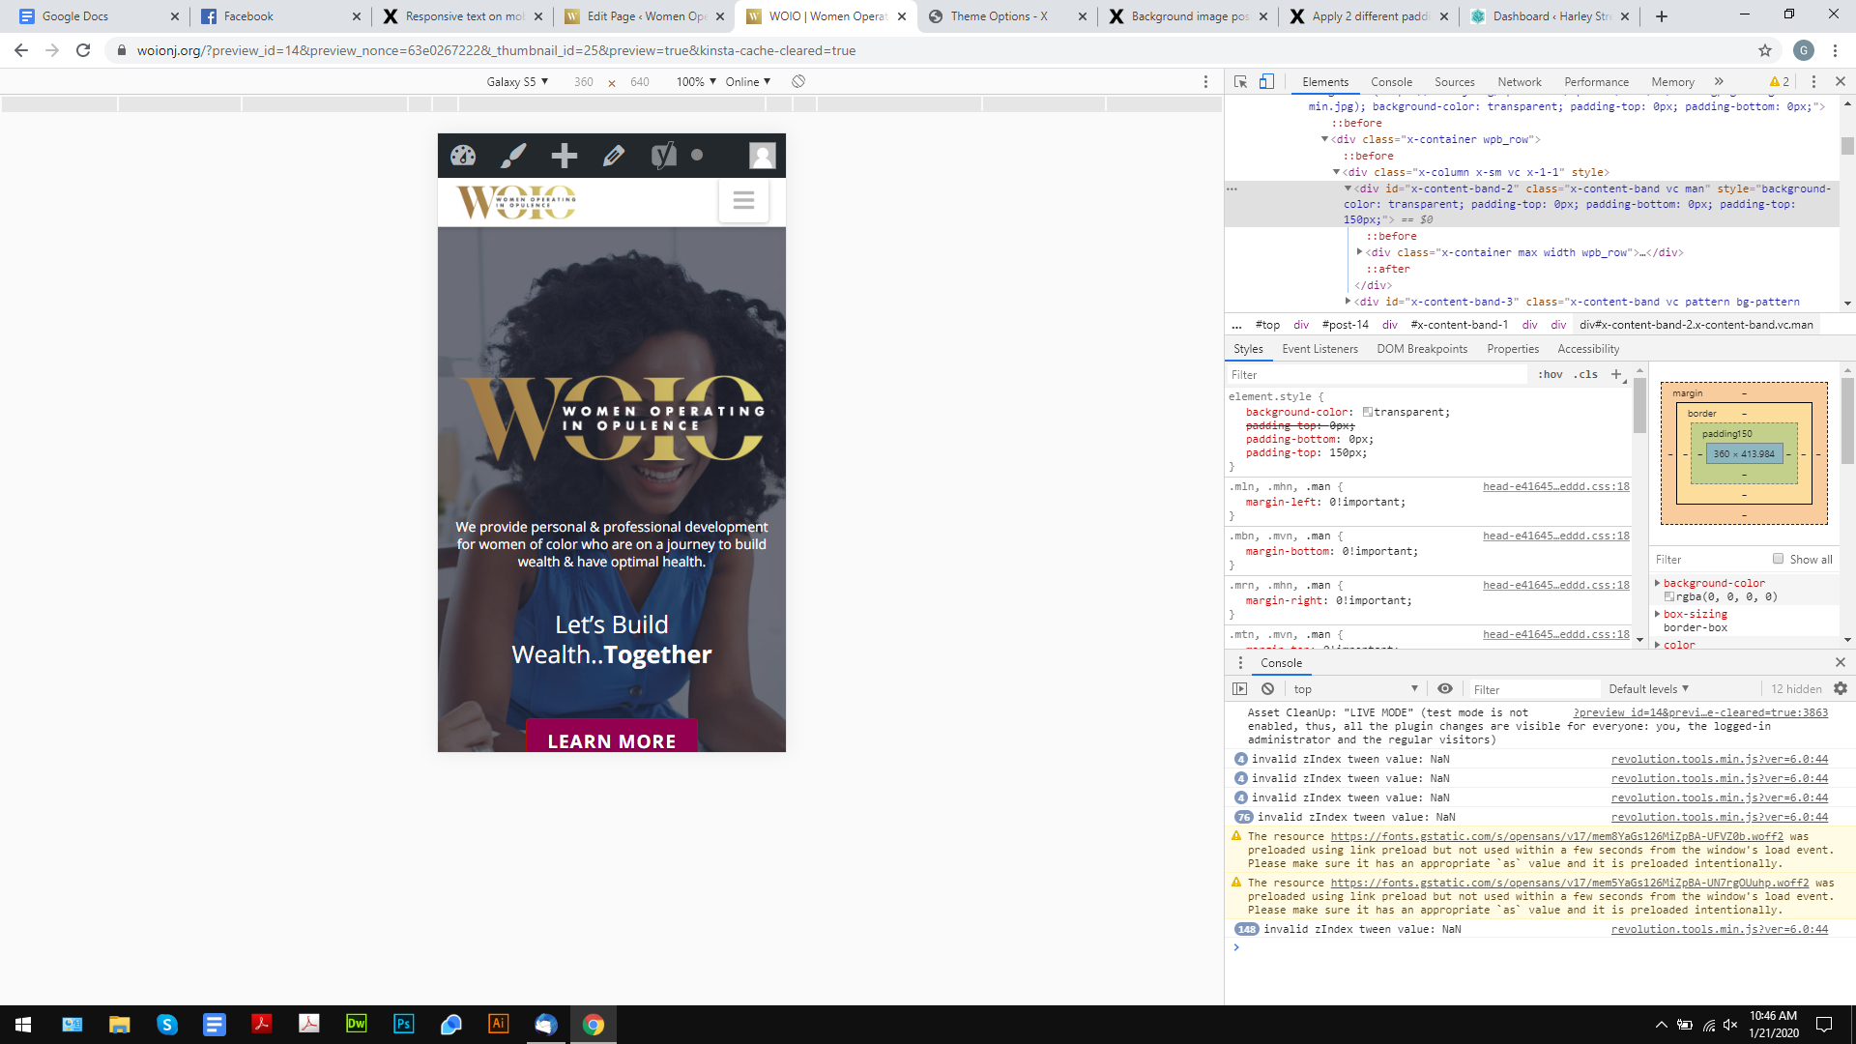Click the transparent background-color swatch in Styles
This screenshot has height=1044, width=1856.
point(1368,413)
